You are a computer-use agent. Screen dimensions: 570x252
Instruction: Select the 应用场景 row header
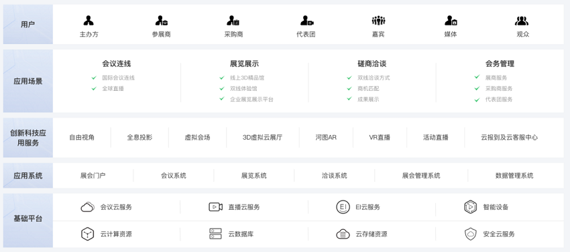[x=28, y=81]
